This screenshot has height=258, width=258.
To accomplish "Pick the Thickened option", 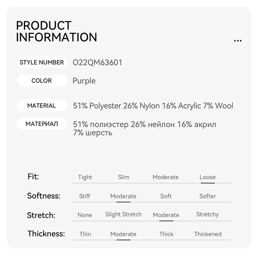I will 208,234.
